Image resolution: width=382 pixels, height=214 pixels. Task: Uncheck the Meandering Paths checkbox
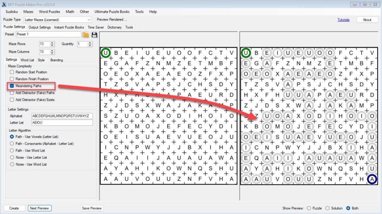[12, 86]
